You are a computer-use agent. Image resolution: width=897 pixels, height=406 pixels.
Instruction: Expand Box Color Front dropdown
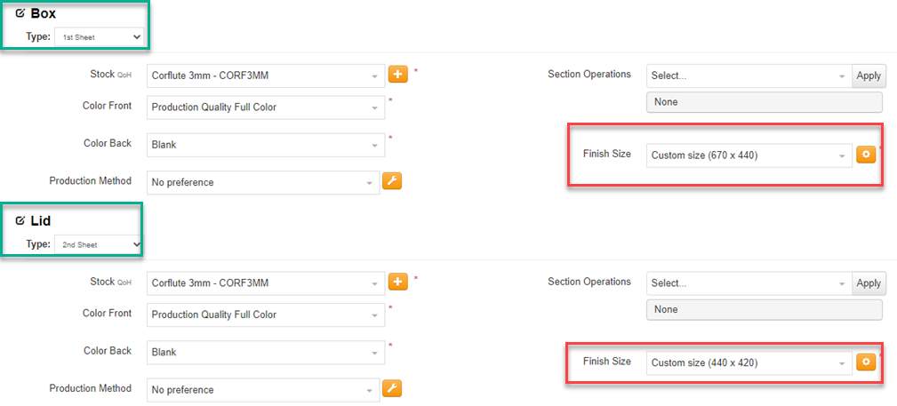(265, 107)
